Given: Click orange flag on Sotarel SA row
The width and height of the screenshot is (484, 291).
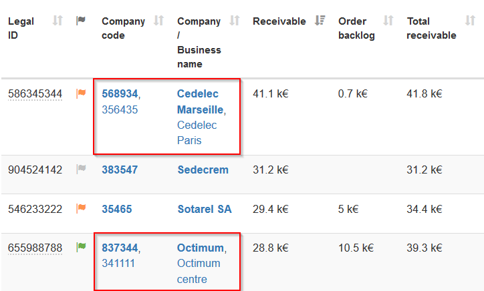Looking at the screenshot, I should pyautogui.click(x=81, y=209).
